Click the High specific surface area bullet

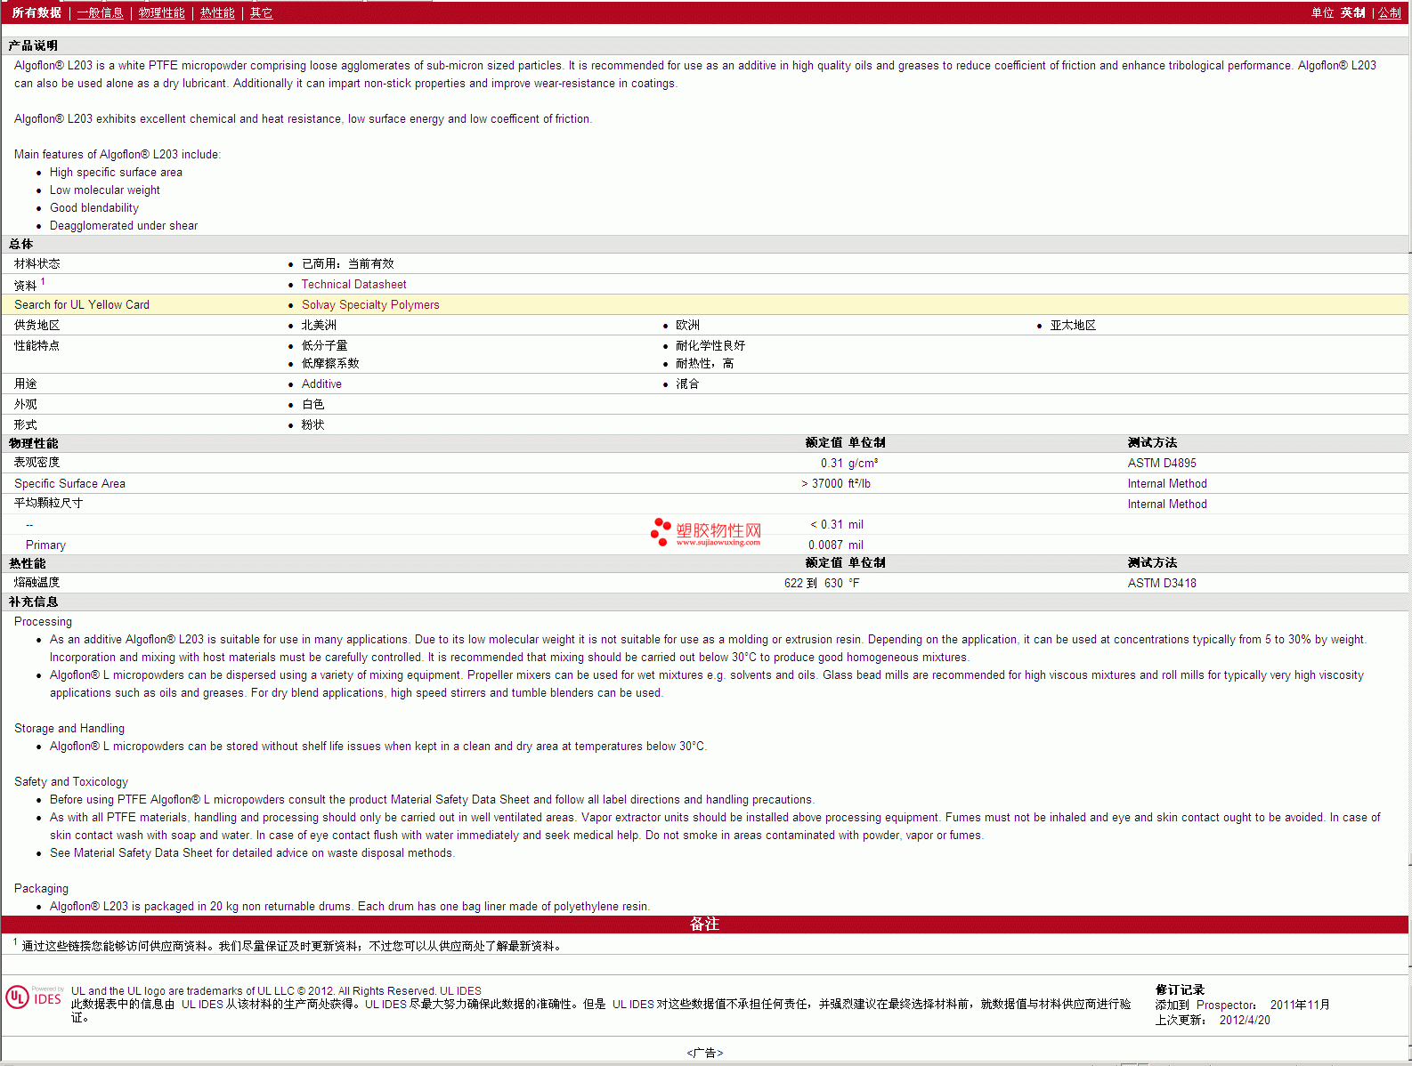(116, 172)
